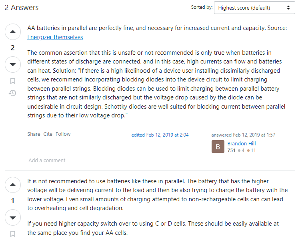Add a comment to first answer
This screenshot has width=296, height=238.
click(47, 161)
